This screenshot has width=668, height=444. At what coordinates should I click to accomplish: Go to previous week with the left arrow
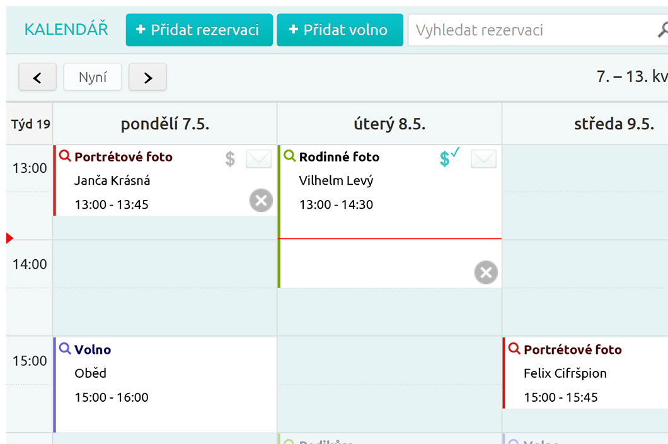click(37, 76)
